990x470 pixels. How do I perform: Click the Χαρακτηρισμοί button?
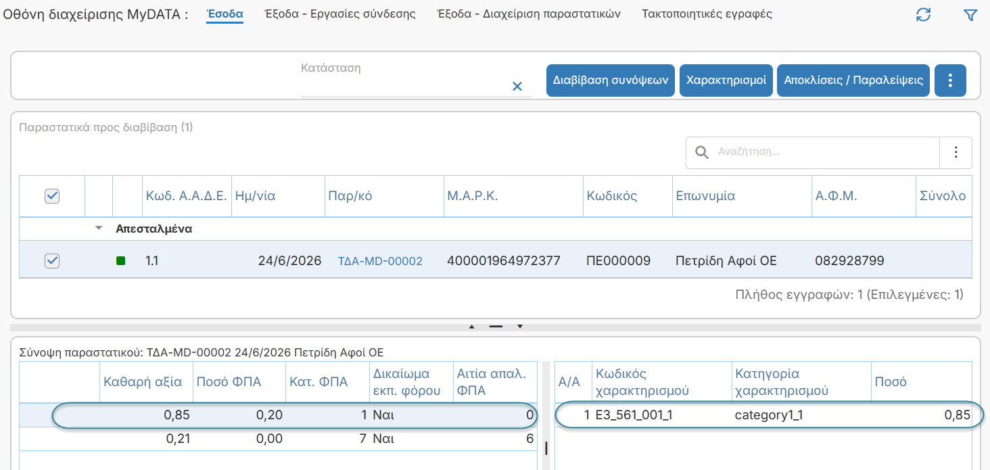point(726,80)
